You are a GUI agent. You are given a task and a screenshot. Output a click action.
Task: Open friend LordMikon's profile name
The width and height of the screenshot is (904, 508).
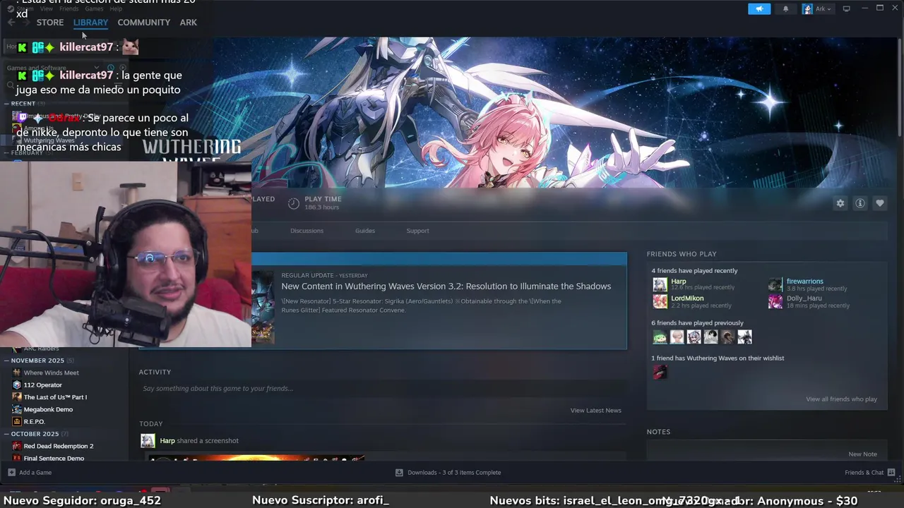point(687,298)
